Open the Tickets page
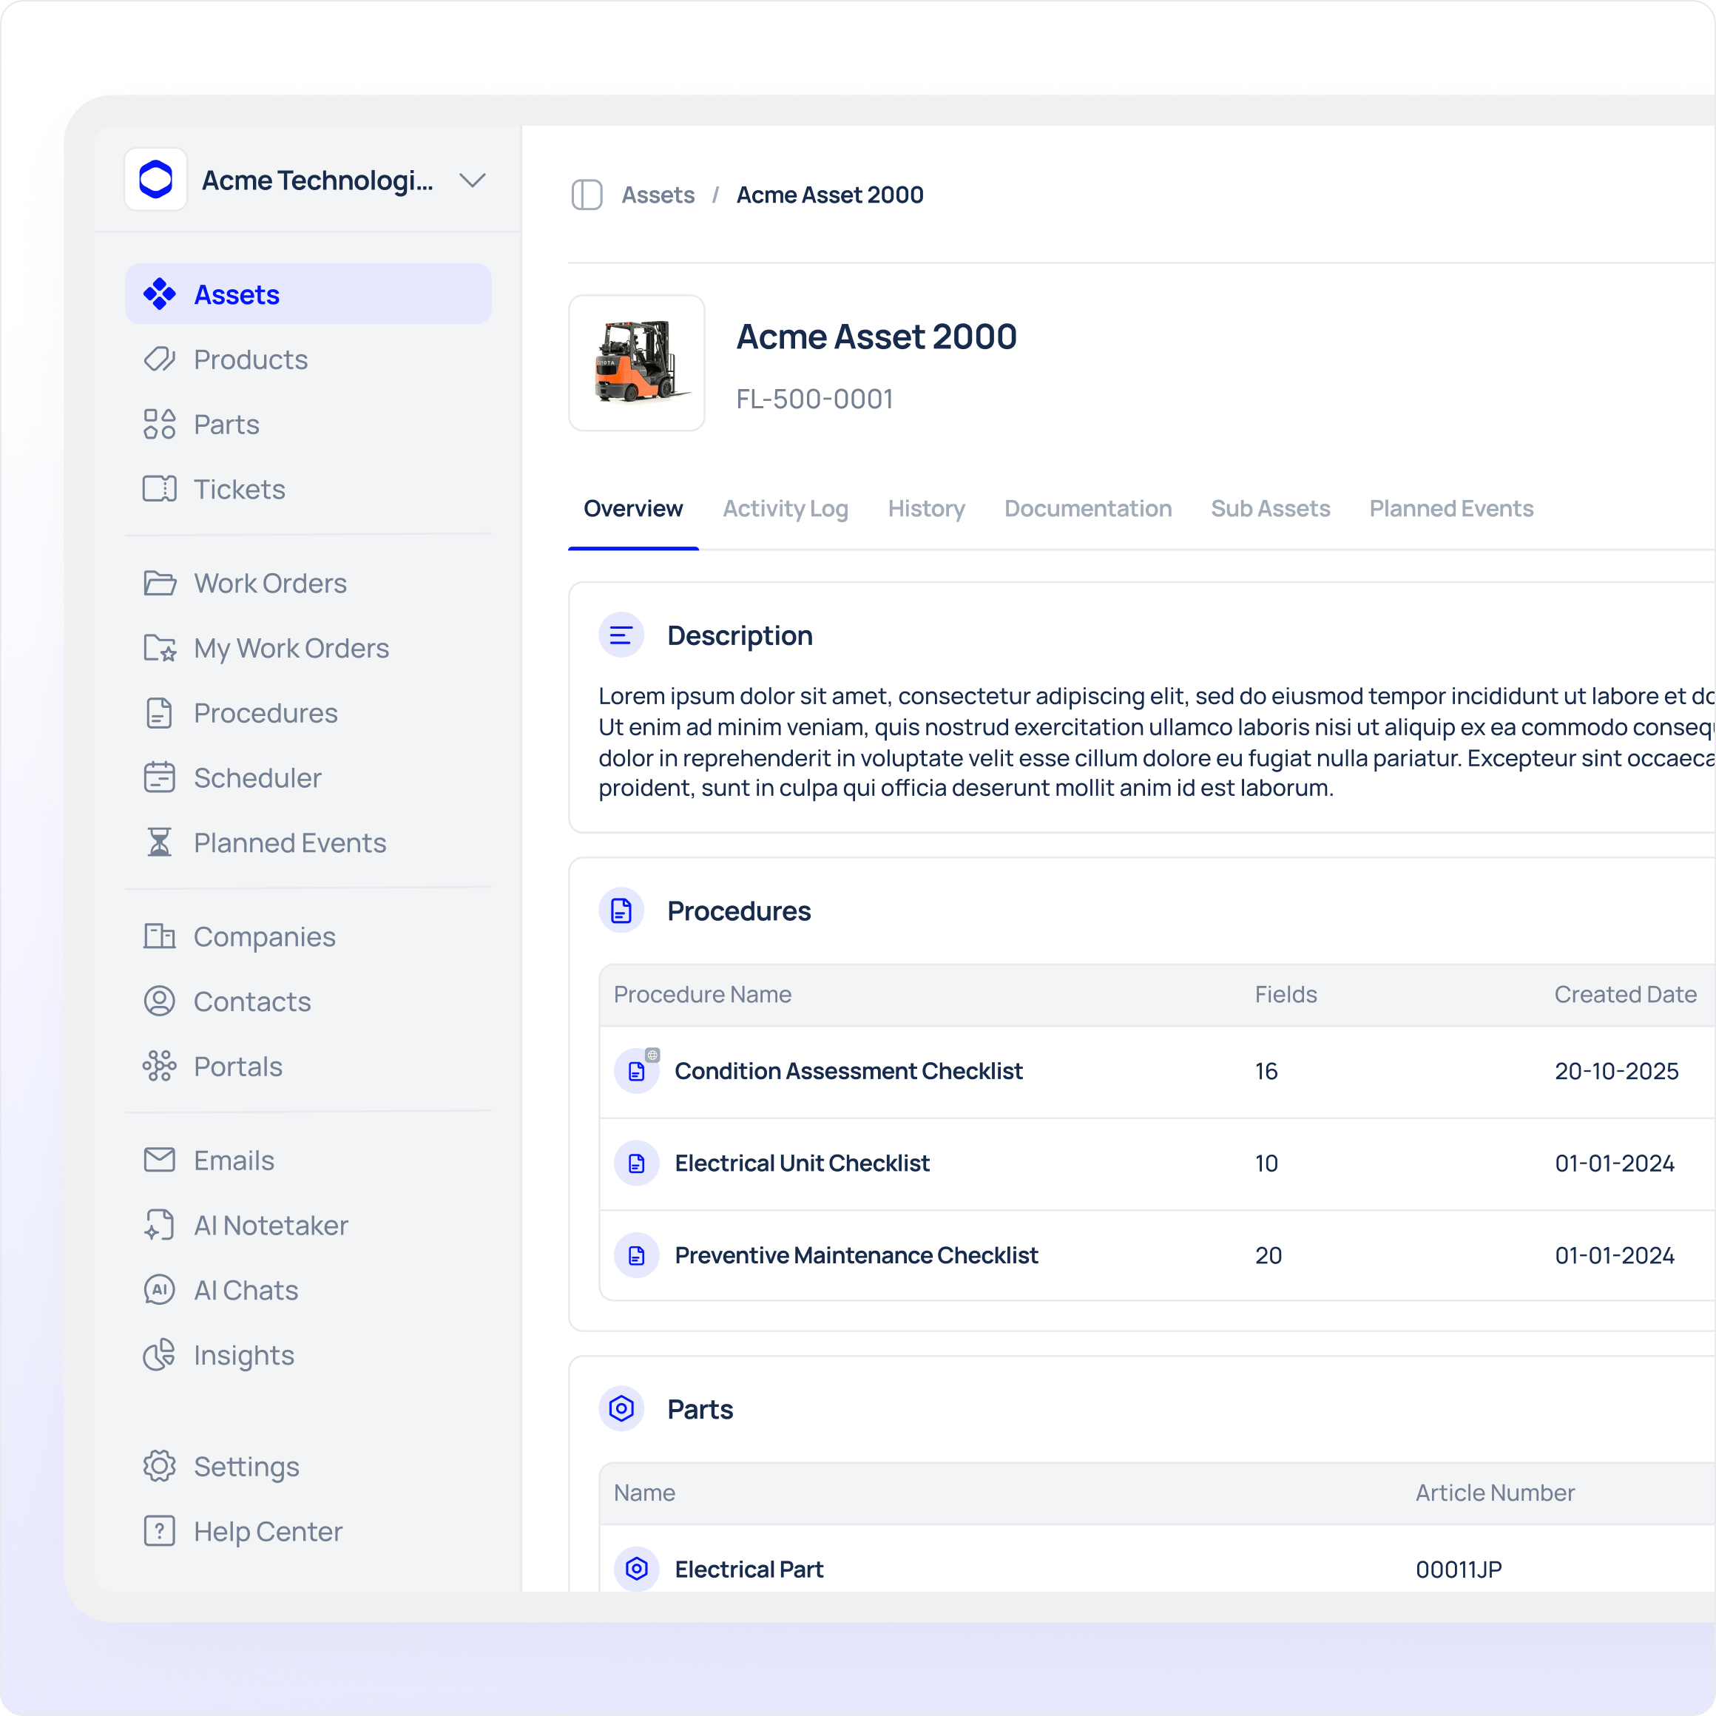Screen dimensions: 1716x1716 coord(239,490)
